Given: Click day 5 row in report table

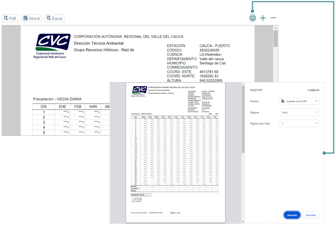Looking at the screenshot, I should pos(71,133).
